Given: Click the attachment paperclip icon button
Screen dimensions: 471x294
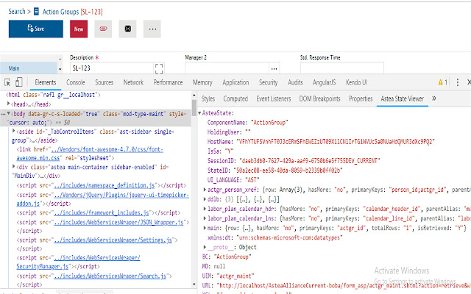Looking at the screenshot, I should (103, 29).
